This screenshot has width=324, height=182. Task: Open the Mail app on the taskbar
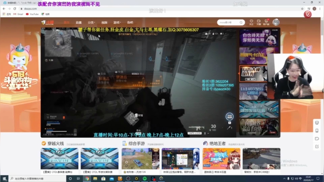tap(112, 178)
